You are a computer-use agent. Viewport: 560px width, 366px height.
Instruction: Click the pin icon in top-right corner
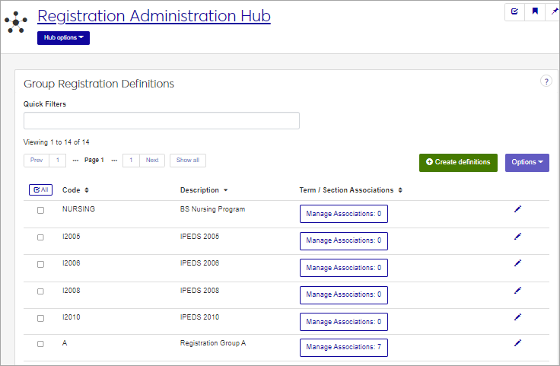tap(554, 11)
